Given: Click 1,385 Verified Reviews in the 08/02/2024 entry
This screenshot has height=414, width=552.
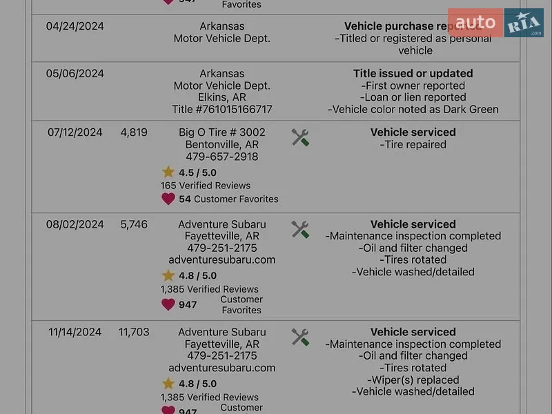Looking at the screenshot, I should [x=210, y=289].
